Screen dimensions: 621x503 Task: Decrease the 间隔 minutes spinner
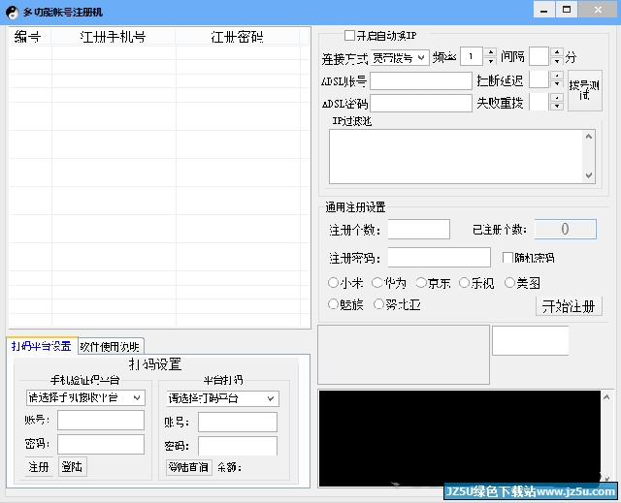(x=557, y=61)
